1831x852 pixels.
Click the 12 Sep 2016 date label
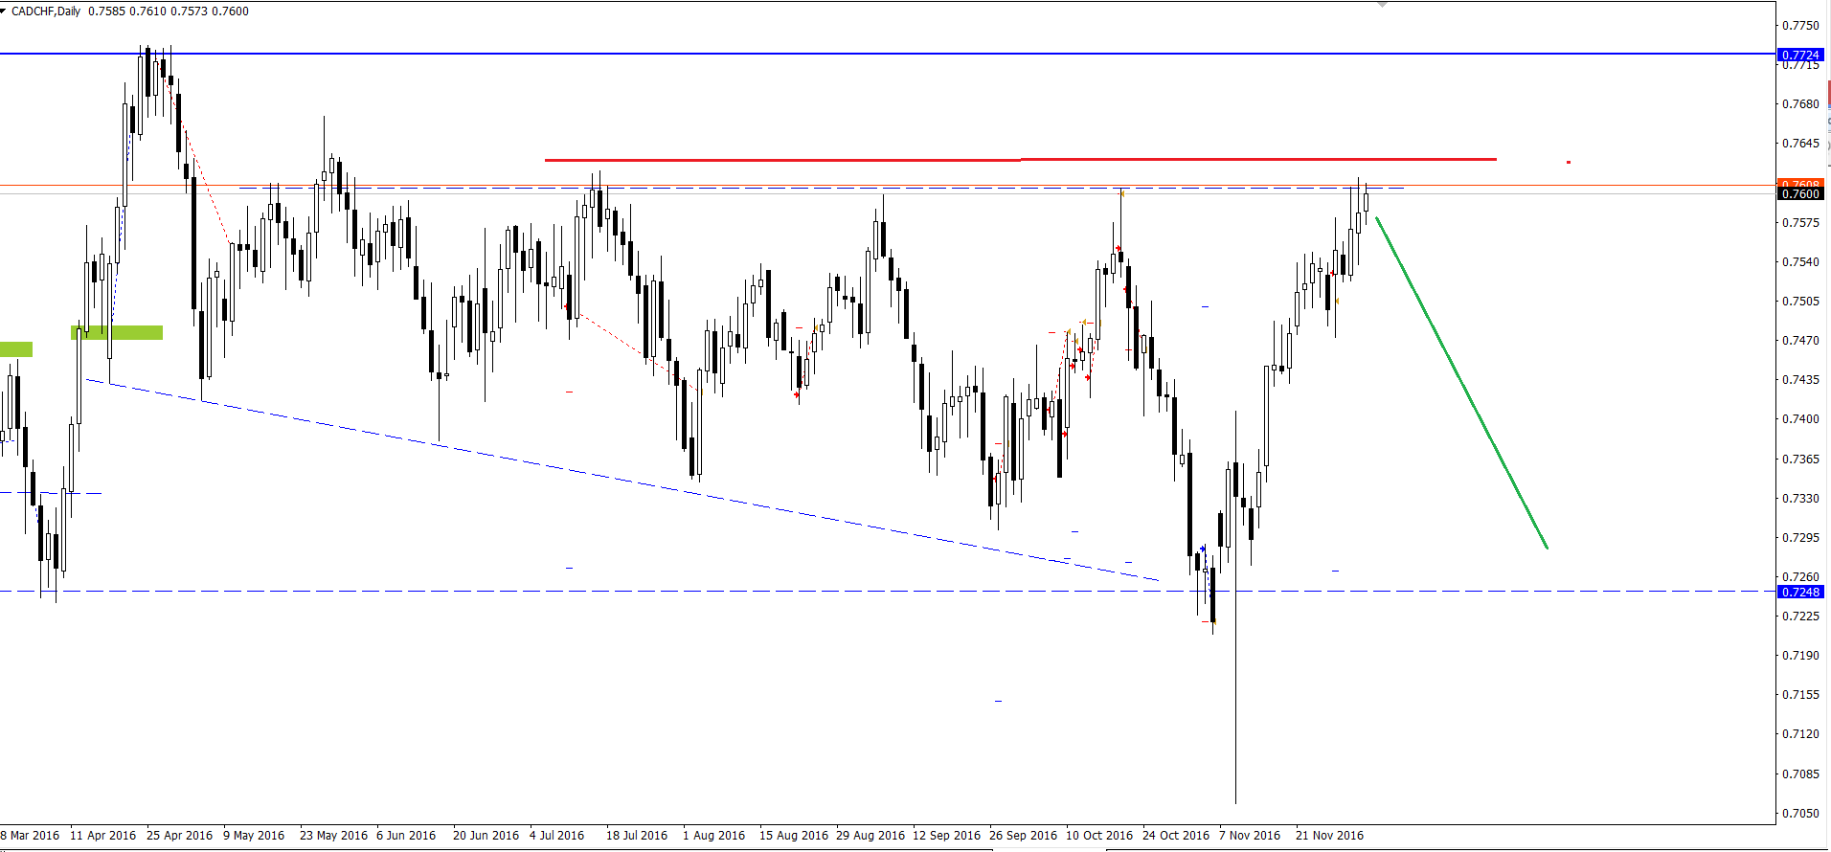[x=947, y=835]
